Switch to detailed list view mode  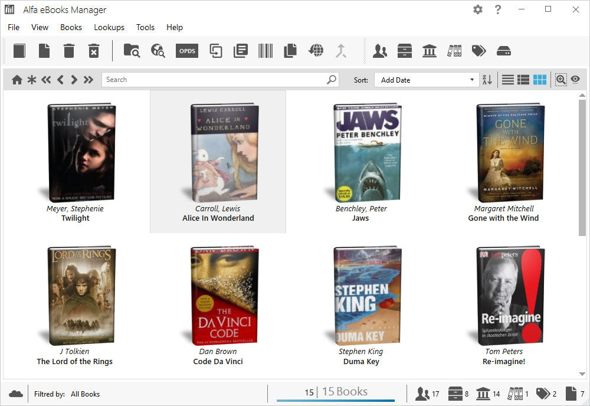[523, 79]
